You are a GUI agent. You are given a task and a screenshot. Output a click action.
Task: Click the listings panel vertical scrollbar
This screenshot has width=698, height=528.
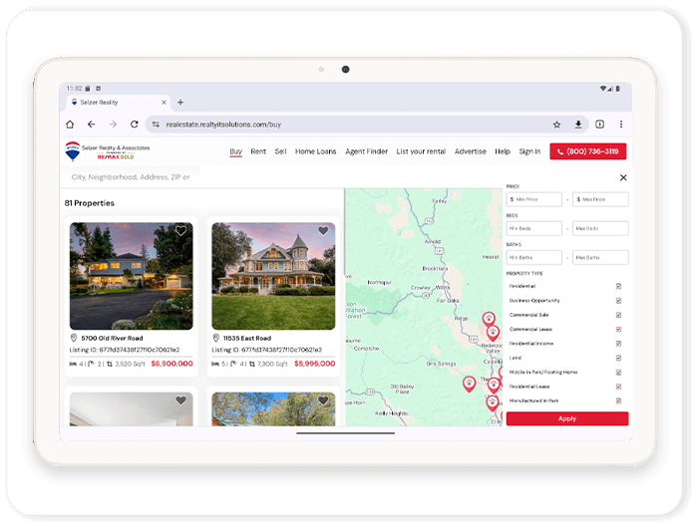(344, 231)
